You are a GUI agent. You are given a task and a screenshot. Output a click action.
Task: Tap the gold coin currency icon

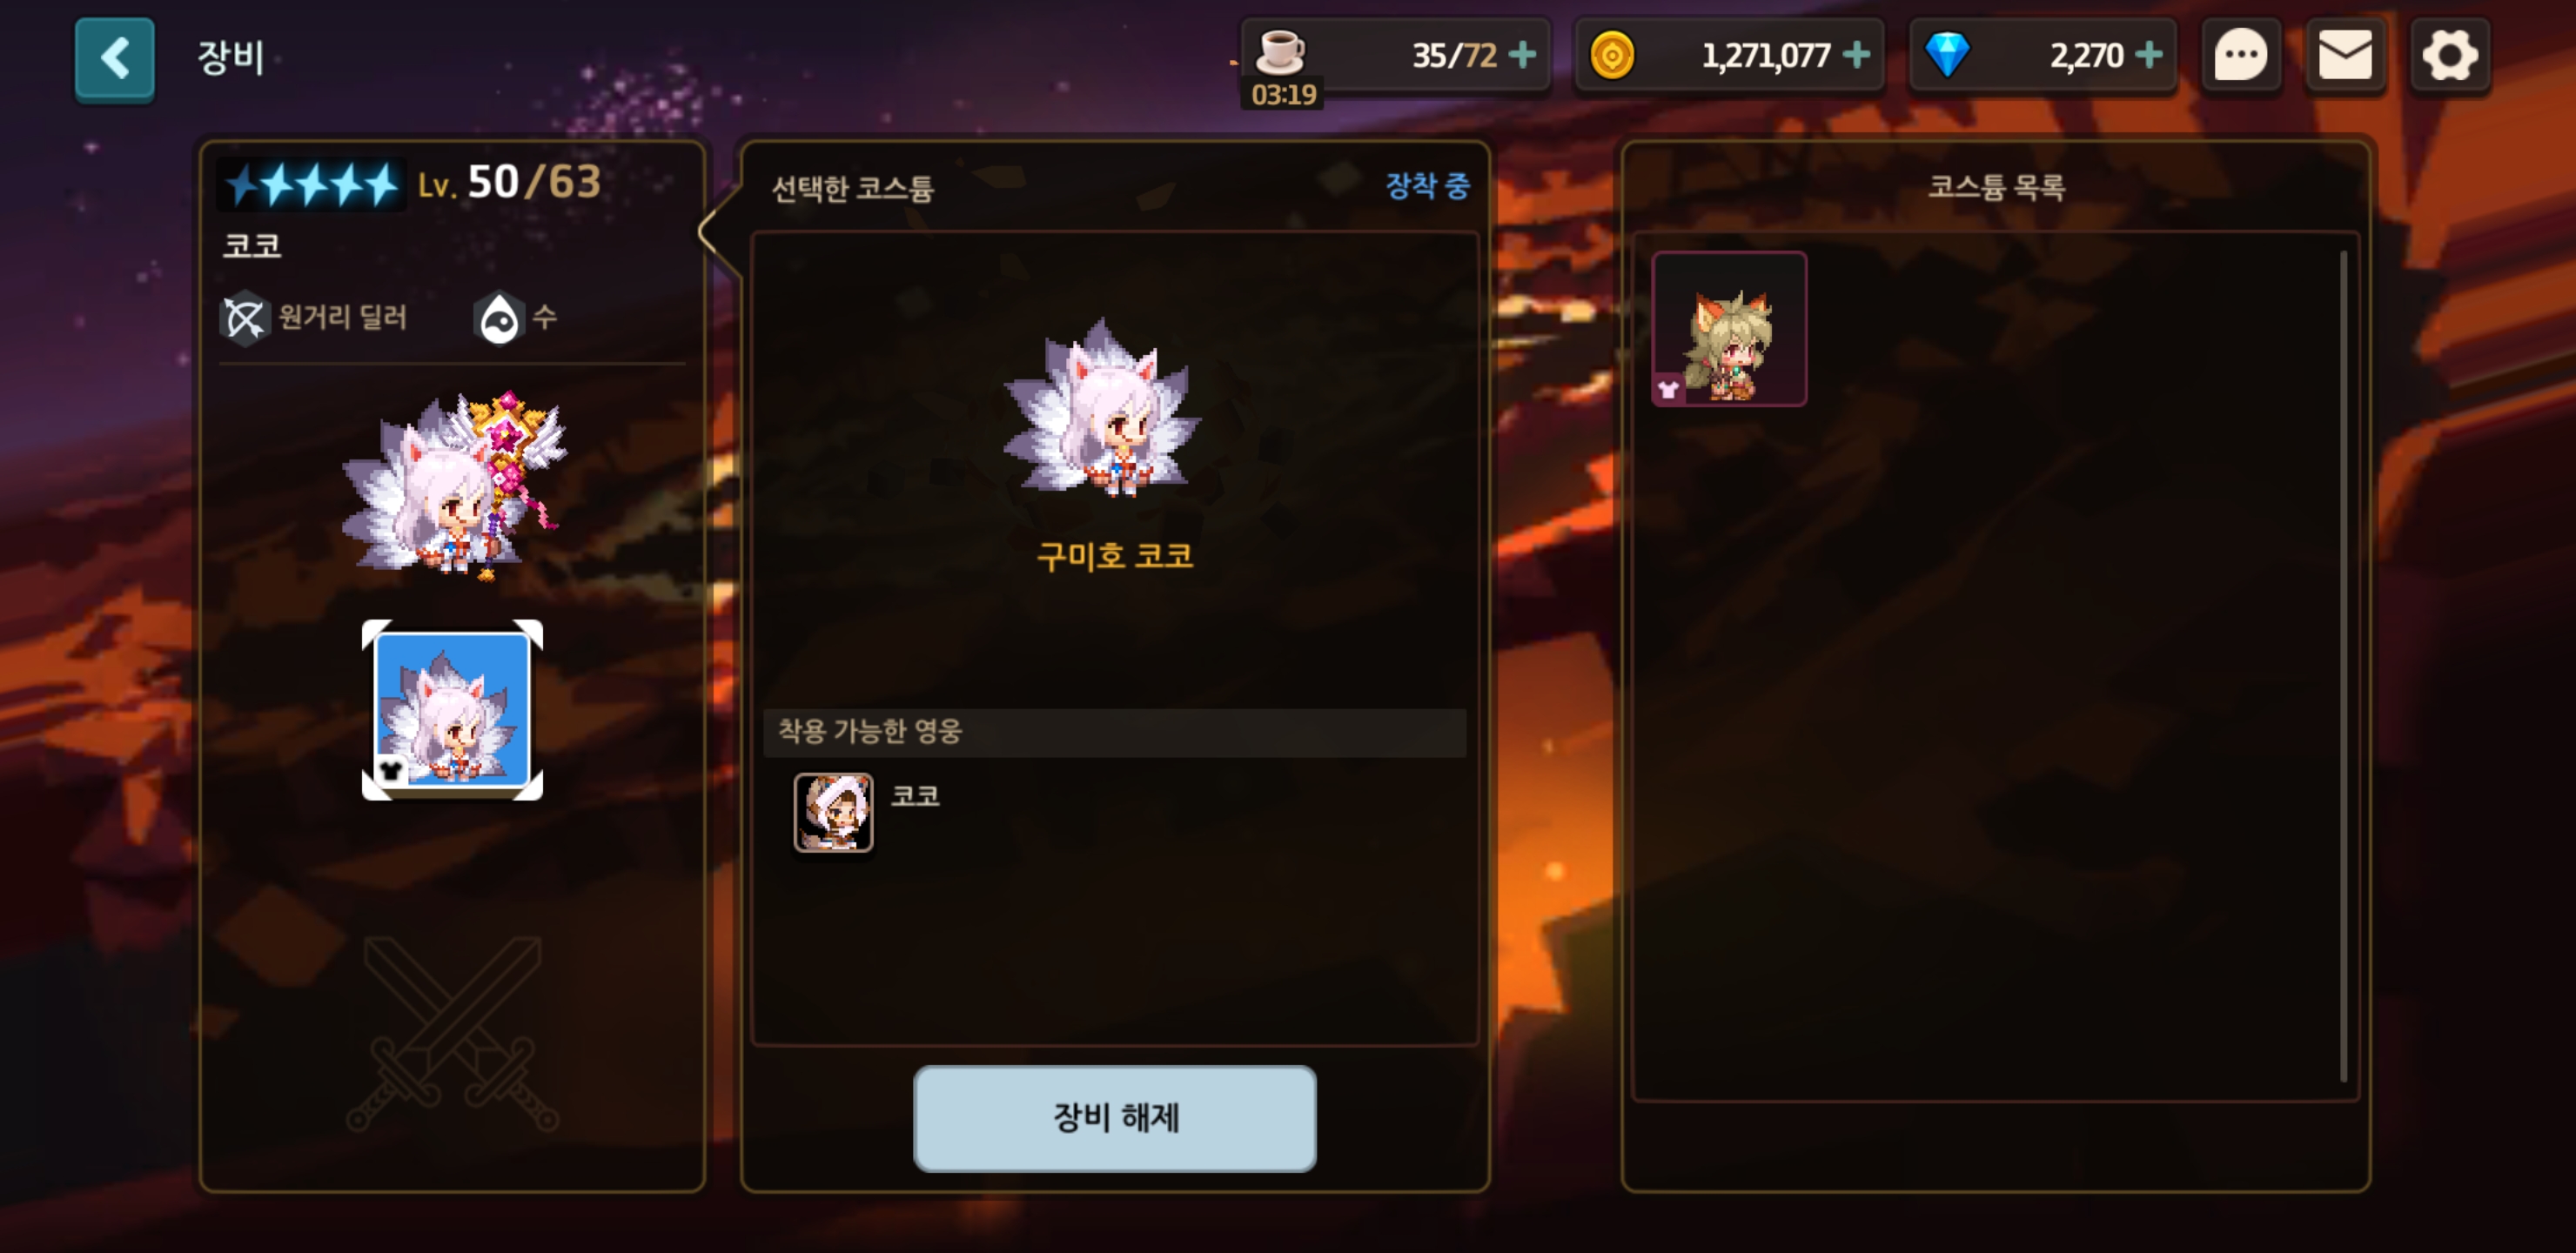(1612, 55)
